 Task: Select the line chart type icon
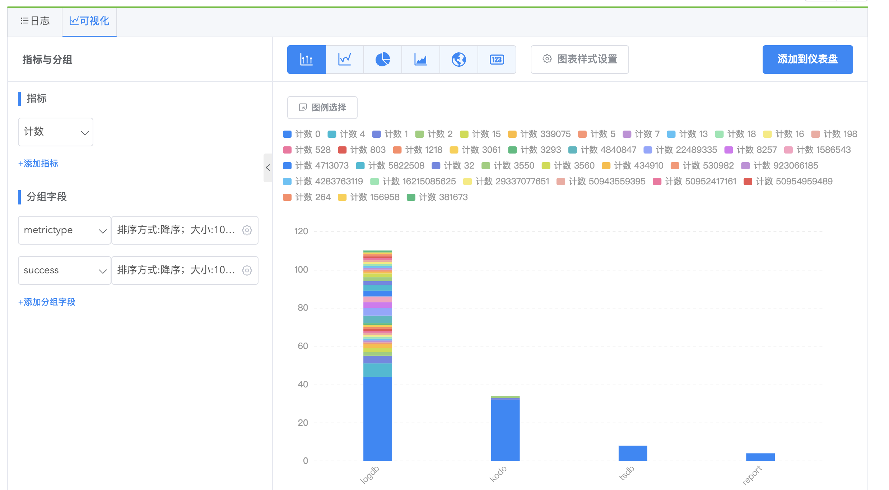coord(345,60)
